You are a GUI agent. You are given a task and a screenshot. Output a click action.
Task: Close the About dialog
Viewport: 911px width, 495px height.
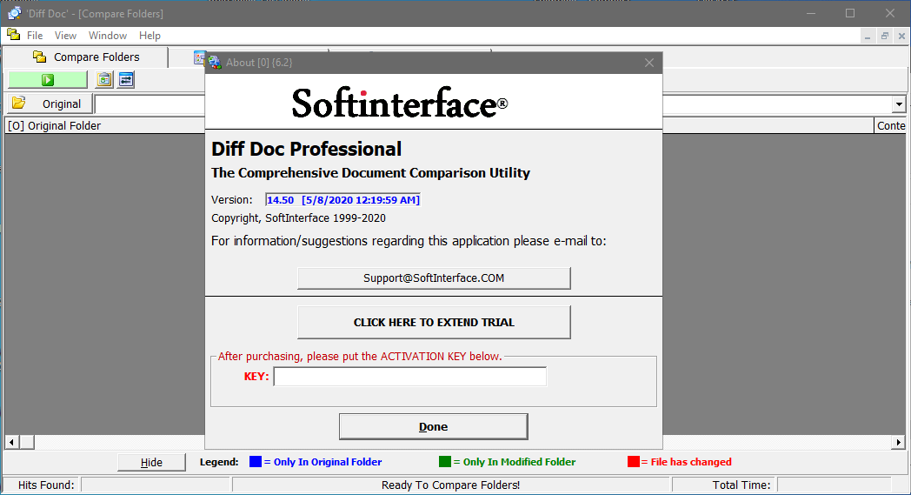(x=649, y=63)
